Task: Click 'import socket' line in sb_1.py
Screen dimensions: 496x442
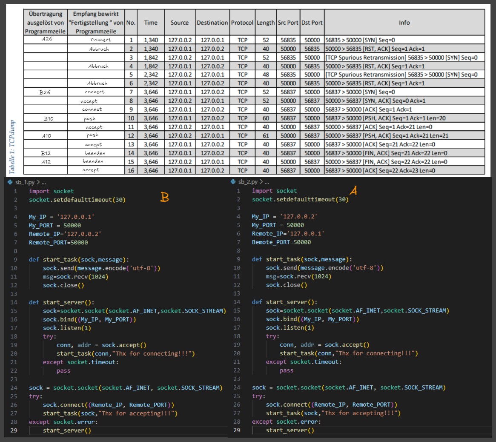Action: 51,192
